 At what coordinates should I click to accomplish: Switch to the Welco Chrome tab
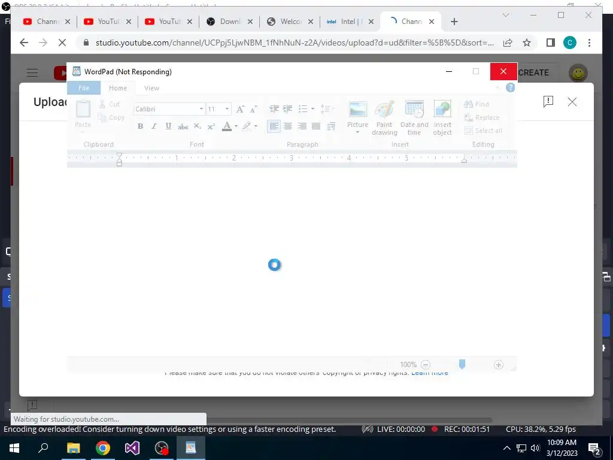(290, 22)
